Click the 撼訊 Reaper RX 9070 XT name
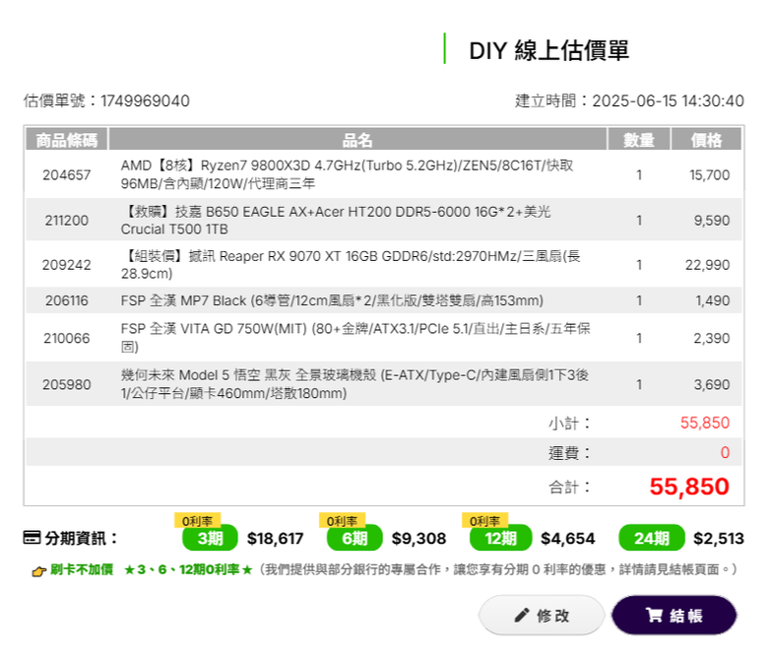This screenshot has width=768, height=659. click(351, 265)
